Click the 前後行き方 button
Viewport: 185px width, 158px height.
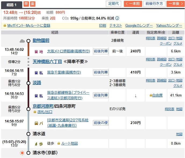tap(154, 4)
